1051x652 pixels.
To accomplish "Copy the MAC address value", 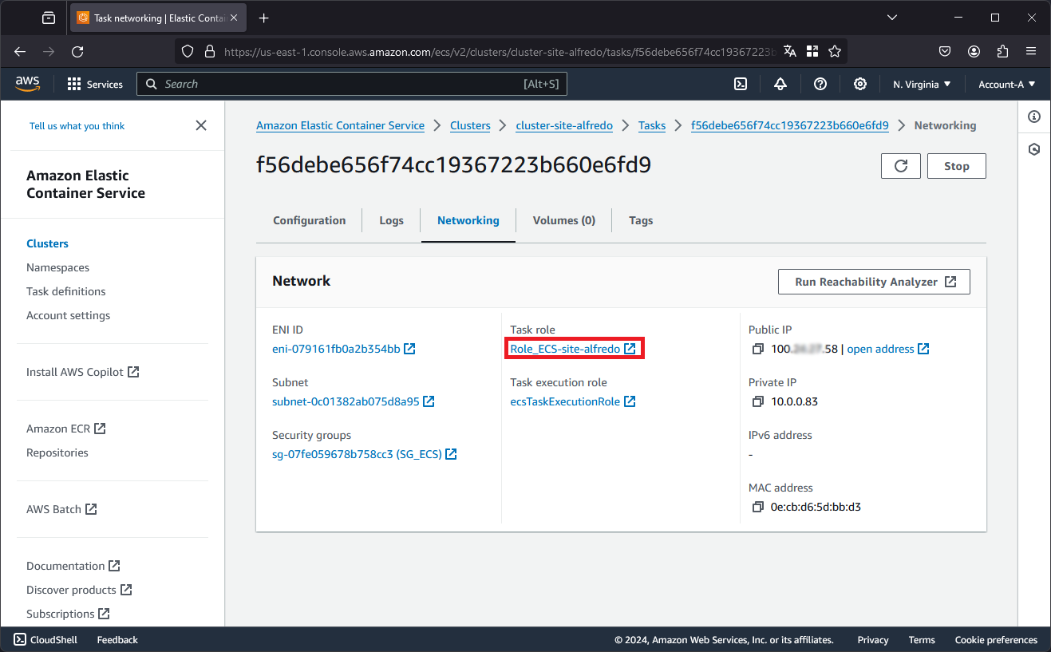I will 758,507.
